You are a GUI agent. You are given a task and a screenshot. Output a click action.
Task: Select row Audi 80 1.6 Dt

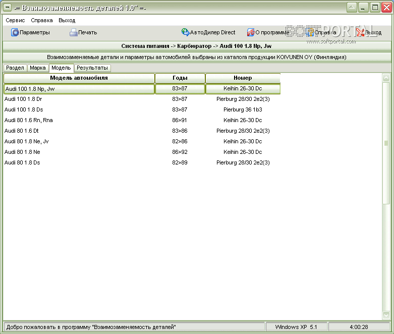click(x=142, y=131)
